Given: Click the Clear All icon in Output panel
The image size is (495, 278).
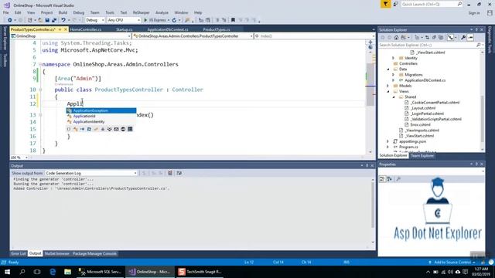Looking at the screenshot, I should click(x=170, y=173).
